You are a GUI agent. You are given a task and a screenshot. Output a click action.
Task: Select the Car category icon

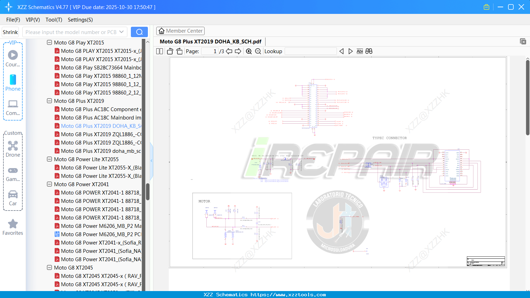pyautogui.click(x=13, y=198)
